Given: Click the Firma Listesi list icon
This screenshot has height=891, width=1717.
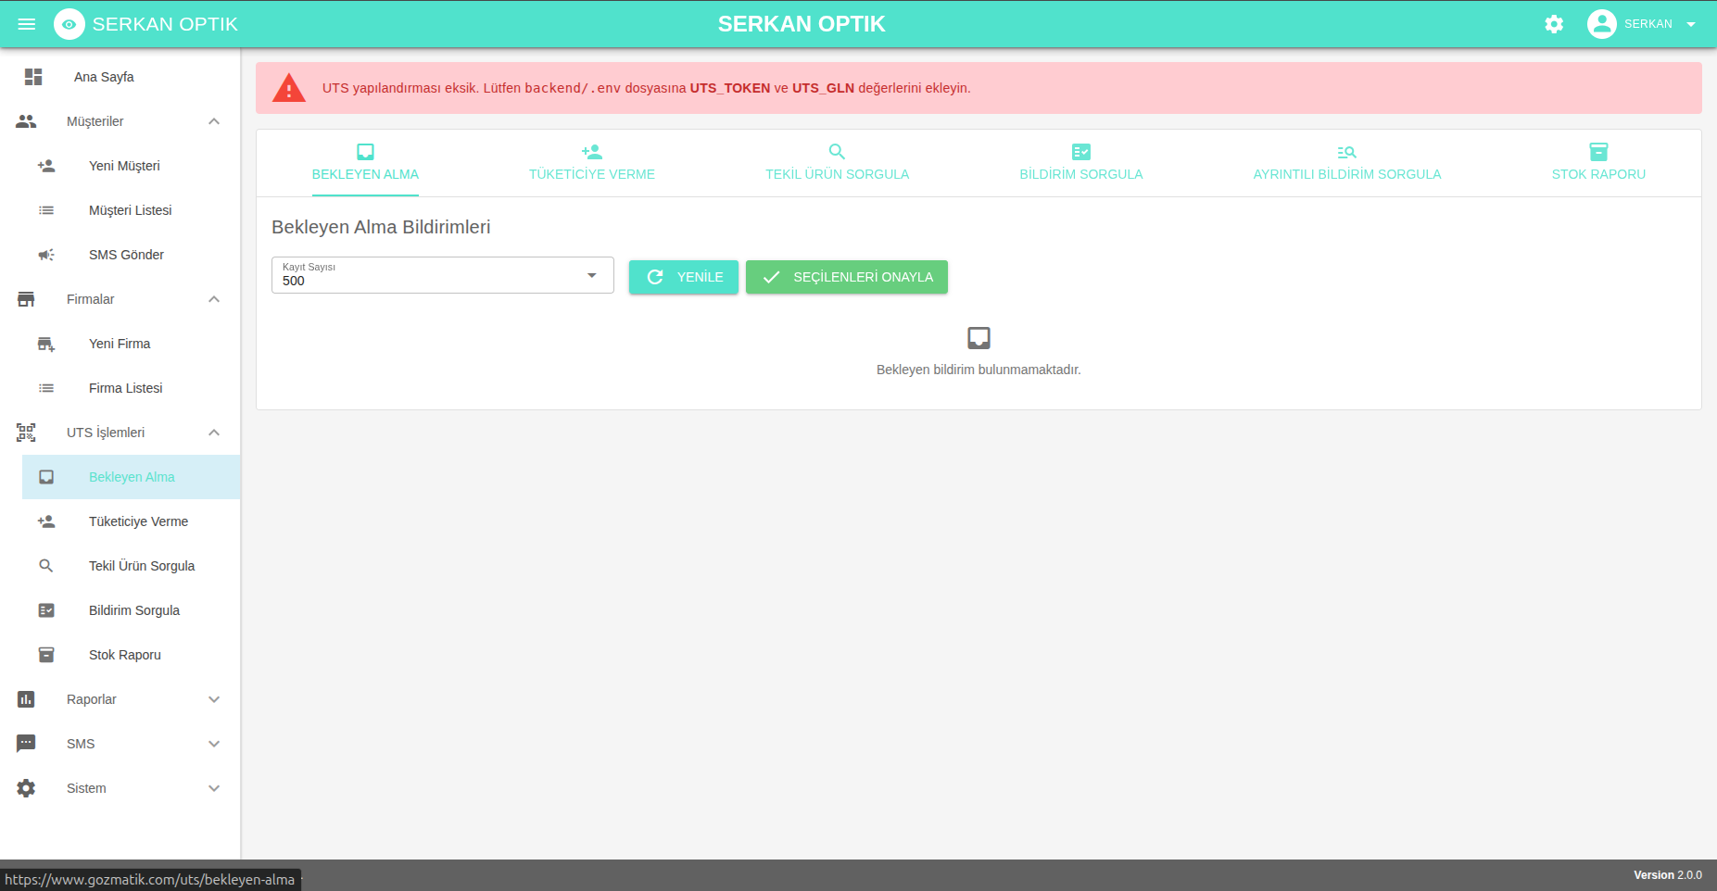Looking at the screenshot, I should tap(46, 388).
